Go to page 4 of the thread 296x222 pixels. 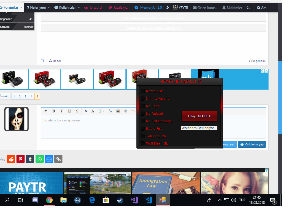(x=31, y=96)
